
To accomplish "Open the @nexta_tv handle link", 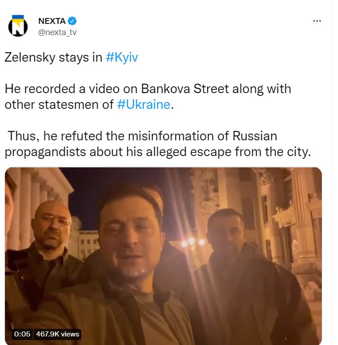I will point(58,32).
